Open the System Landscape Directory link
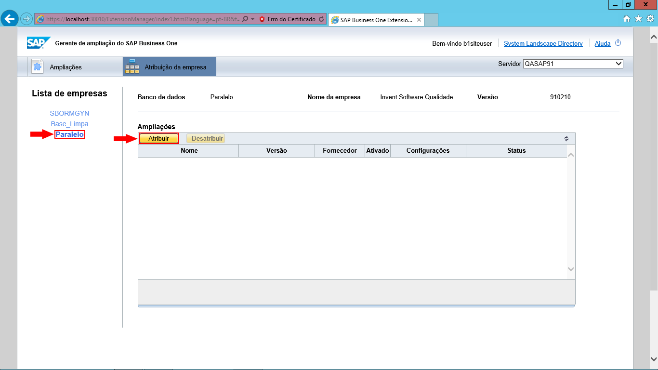Viewport: 658px width, 370px height. point(543,43)
